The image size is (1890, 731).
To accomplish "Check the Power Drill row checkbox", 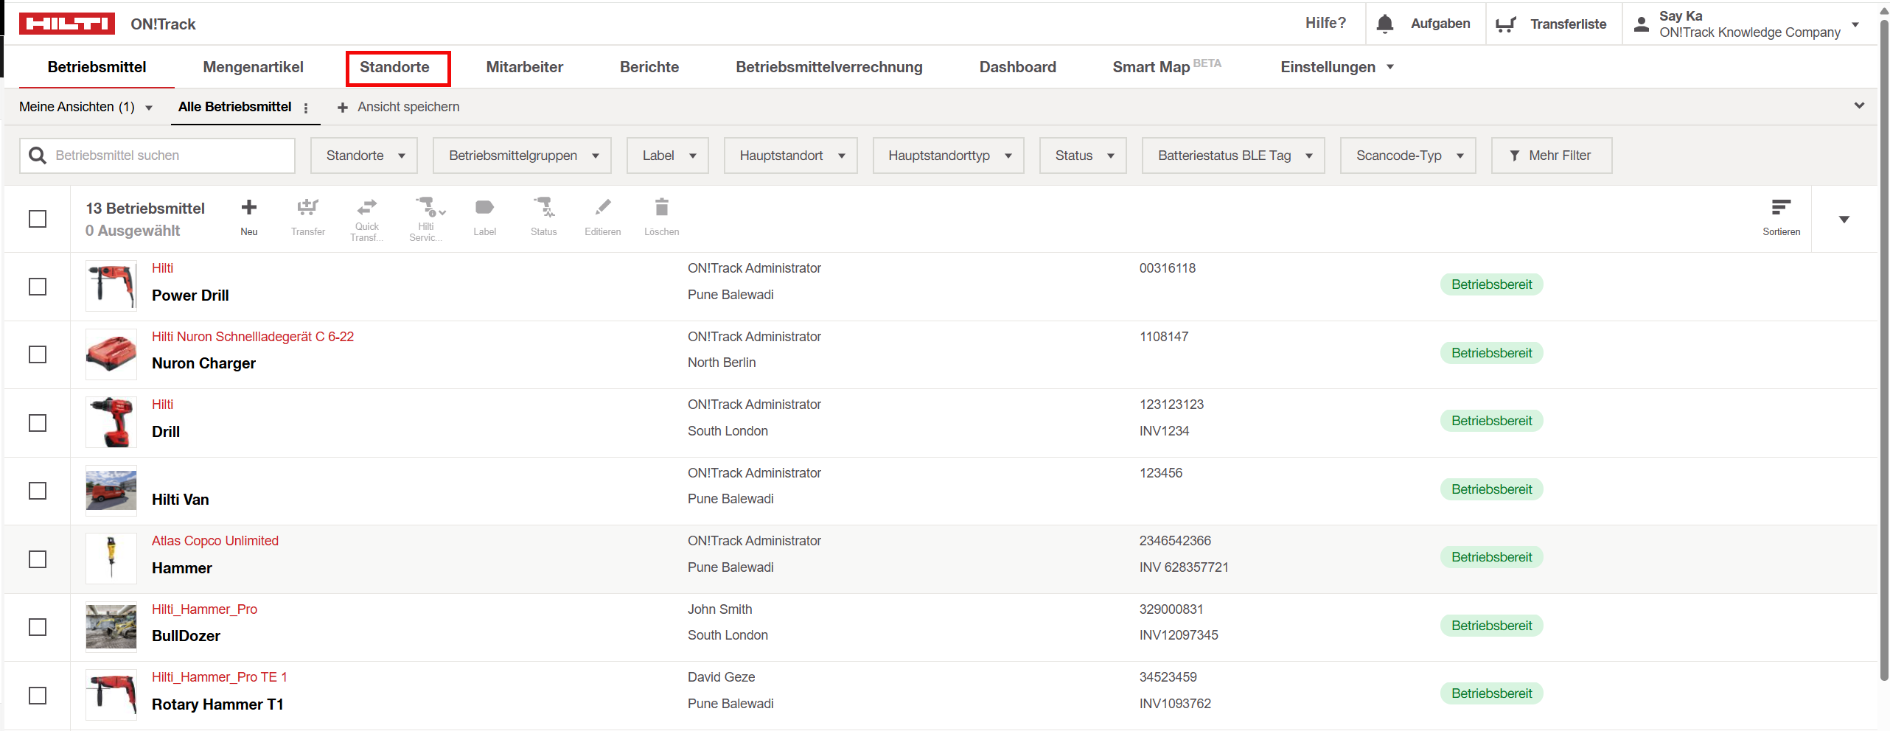I will [x=38, y=287].
